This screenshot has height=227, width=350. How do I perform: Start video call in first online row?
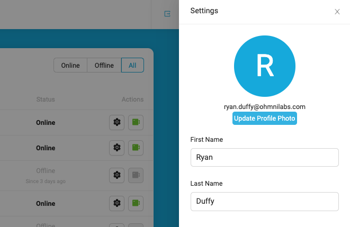pyautogui.click(x=136, y=122)
